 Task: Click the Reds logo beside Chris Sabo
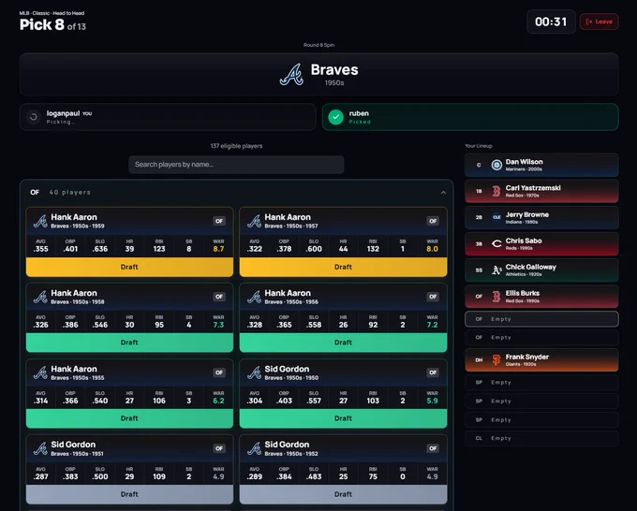[x=496, y=243]
